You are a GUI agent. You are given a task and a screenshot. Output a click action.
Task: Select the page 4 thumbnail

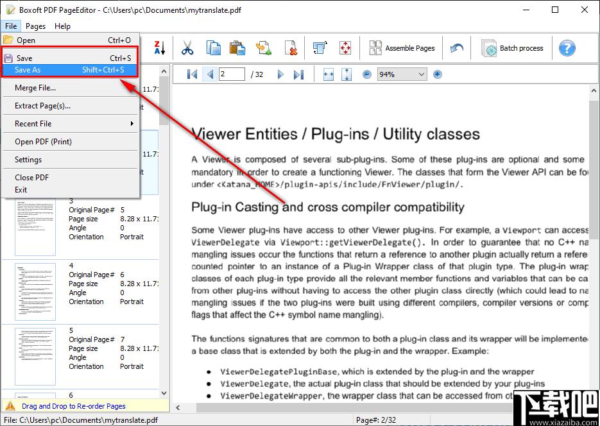click(x=35, y=292)
